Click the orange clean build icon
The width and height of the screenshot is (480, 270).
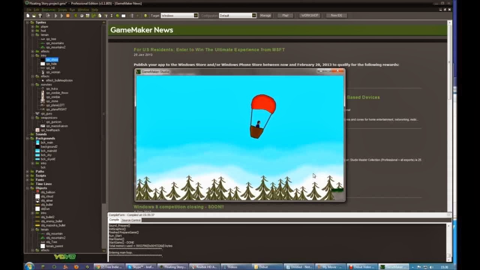click(68, 16)
